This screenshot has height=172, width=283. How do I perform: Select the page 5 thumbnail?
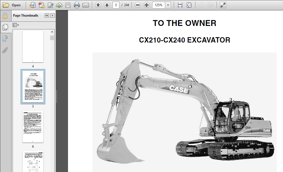click(33, 87)
